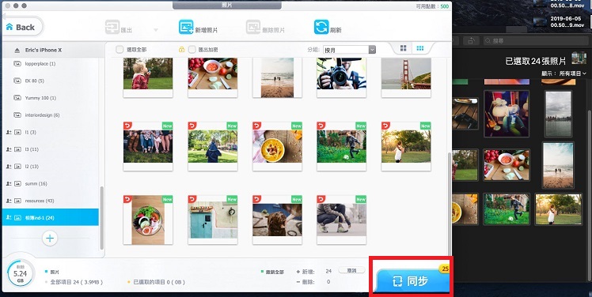Select the soccer boy photo in Photos window

click(507, 209)
